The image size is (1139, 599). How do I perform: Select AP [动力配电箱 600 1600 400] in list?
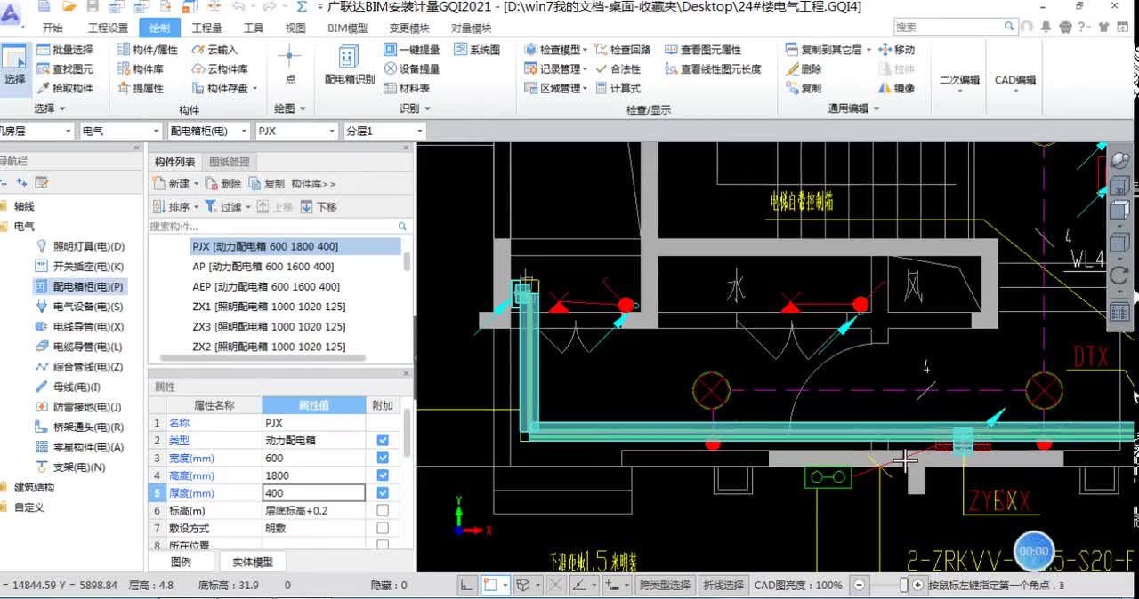(x=263, y=267)
